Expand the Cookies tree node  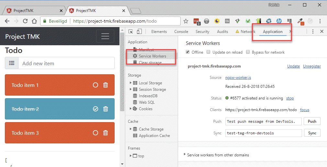(131, 109)
